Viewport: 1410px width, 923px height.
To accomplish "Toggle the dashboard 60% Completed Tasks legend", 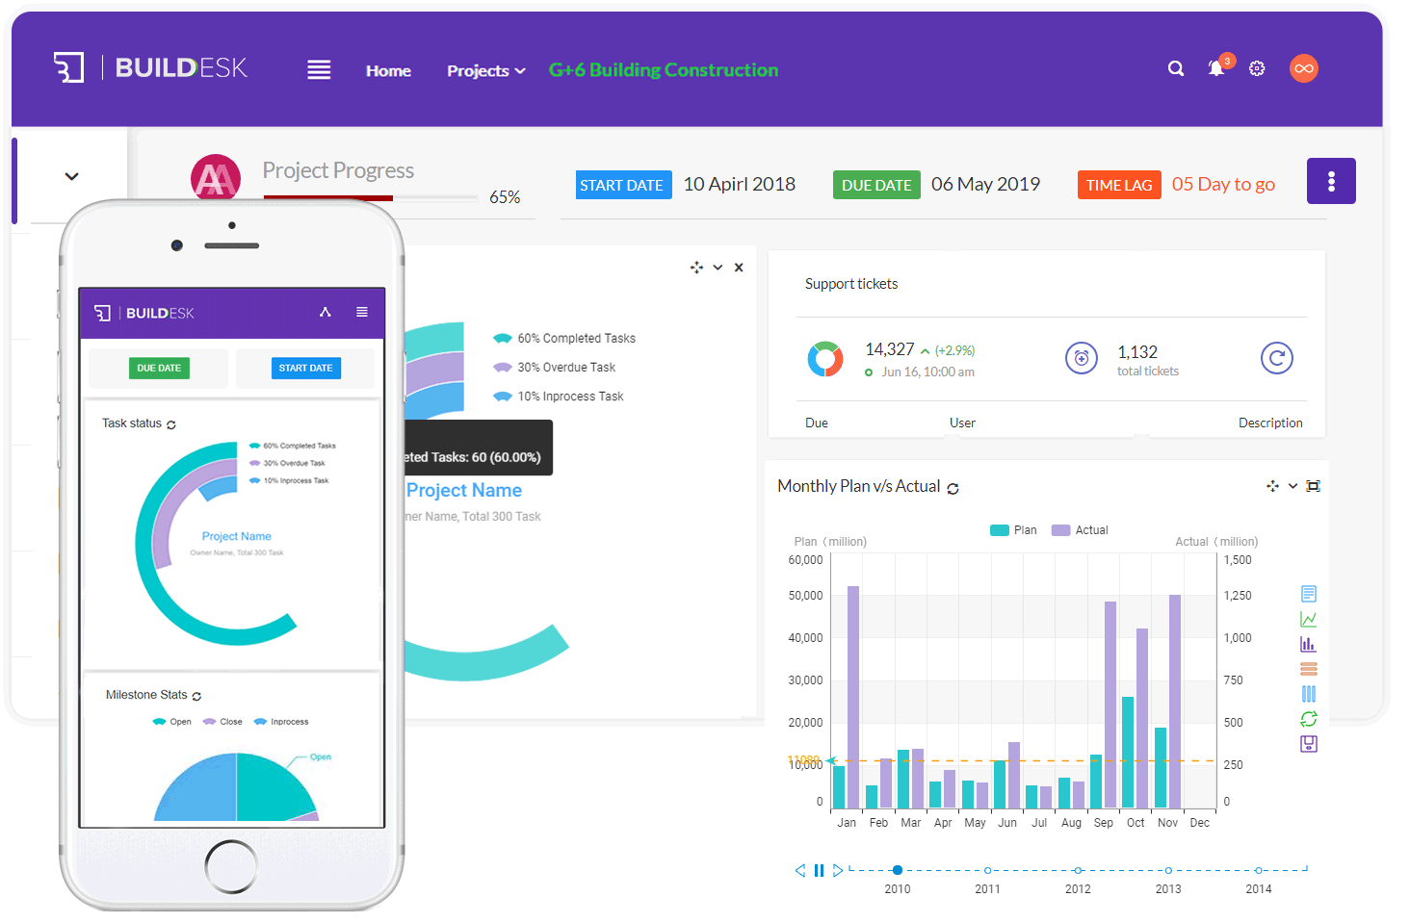I will tap(564, 338).
